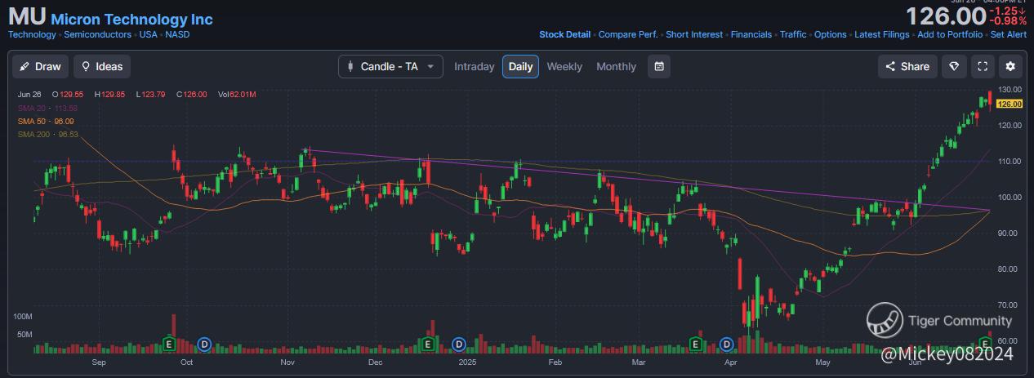Open the Financials link
The height and width of the screenshot is (378, 1034).
pos(751,34)
